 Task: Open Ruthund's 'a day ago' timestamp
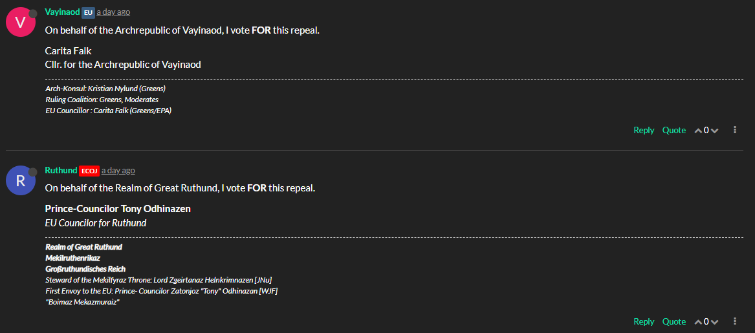coord(118,170)
